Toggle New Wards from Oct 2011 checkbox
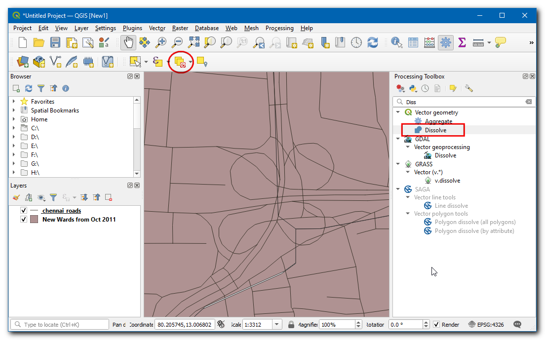This screenshot has height=340, width=545. (x=24, y=220)
